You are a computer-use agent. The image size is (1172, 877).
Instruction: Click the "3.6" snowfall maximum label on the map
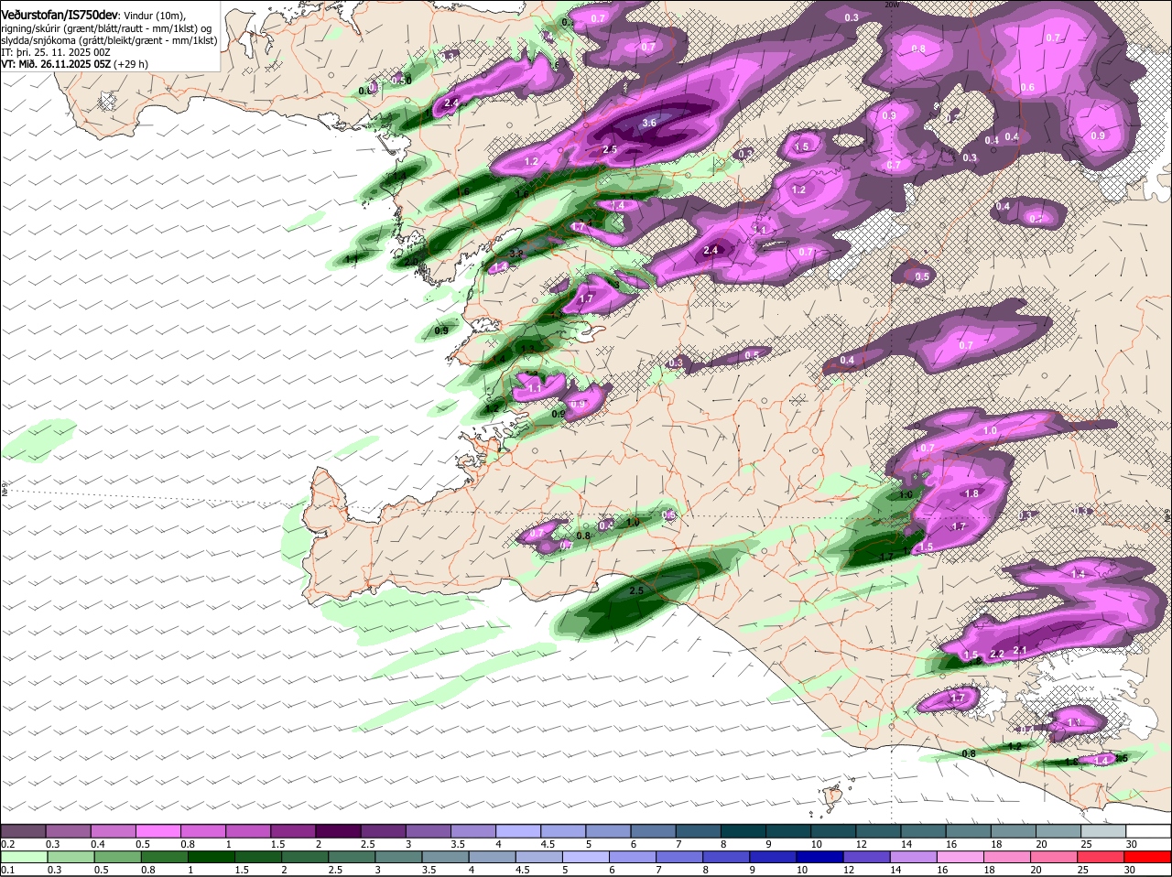coord(649,123)
